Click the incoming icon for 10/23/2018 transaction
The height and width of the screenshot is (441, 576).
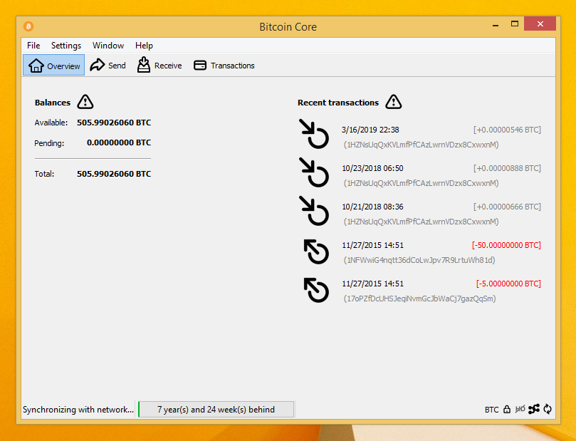pos(314,172)
